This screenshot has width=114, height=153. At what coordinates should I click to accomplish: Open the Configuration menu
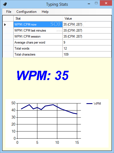(x=26, y=12)
